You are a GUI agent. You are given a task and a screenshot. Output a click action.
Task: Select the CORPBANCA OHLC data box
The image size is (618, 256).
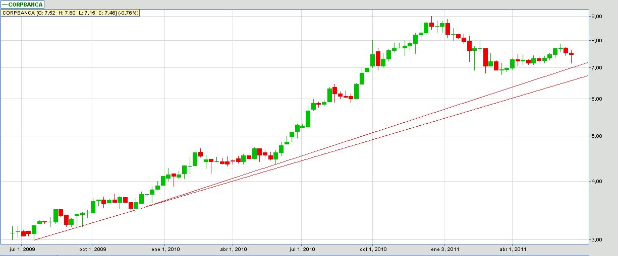(x=71, y=13)
